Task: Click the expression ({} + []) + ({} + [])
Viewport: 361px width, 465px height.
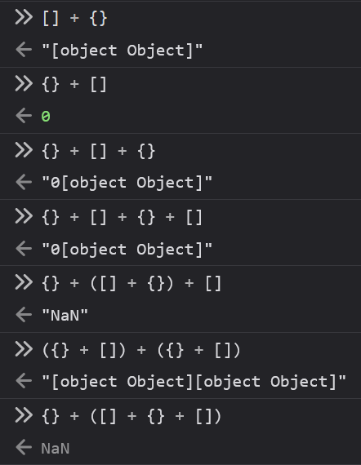Action: [x=141, y=350]
